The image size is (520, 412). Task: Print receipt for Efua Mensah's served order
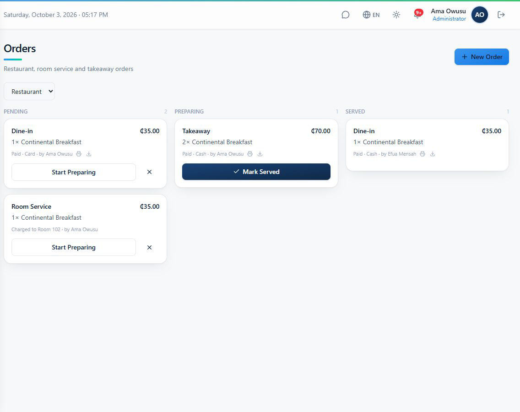tap(422, 154)
